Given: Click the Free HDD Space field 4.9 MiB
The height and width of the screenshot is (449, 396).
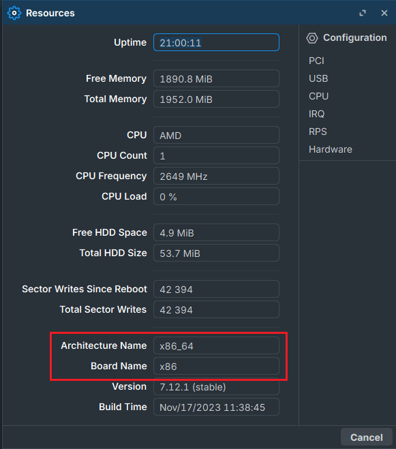Looking at the screenshot, I should [216, 232].
